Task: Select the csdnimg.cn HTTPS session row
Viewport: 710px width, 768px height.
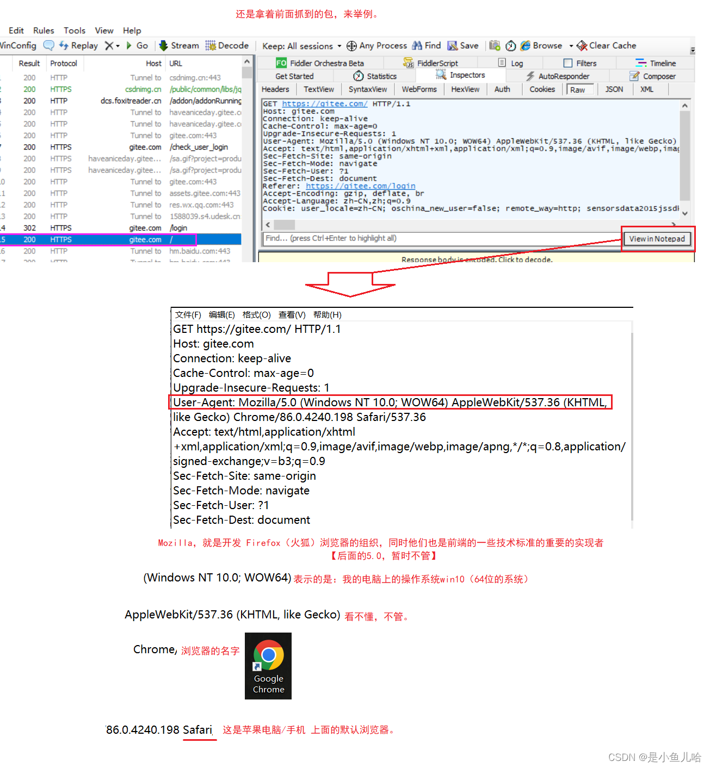Action: click(x=121, y=89)
